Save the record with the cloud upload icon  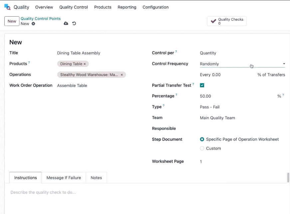click(66, 24)
